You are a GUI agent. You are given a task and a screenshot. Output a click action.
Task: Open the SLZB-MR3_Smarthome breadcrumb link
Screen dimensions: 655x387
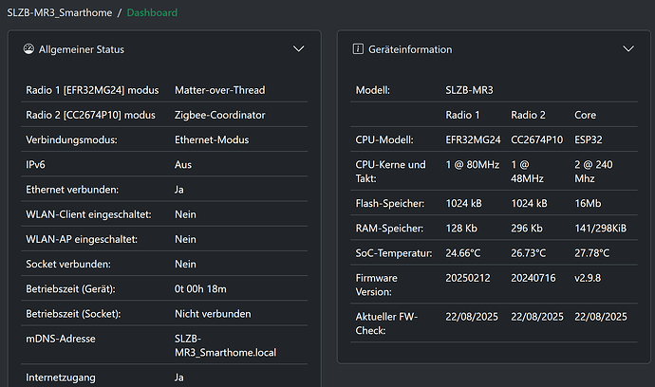tap(59, 12)
